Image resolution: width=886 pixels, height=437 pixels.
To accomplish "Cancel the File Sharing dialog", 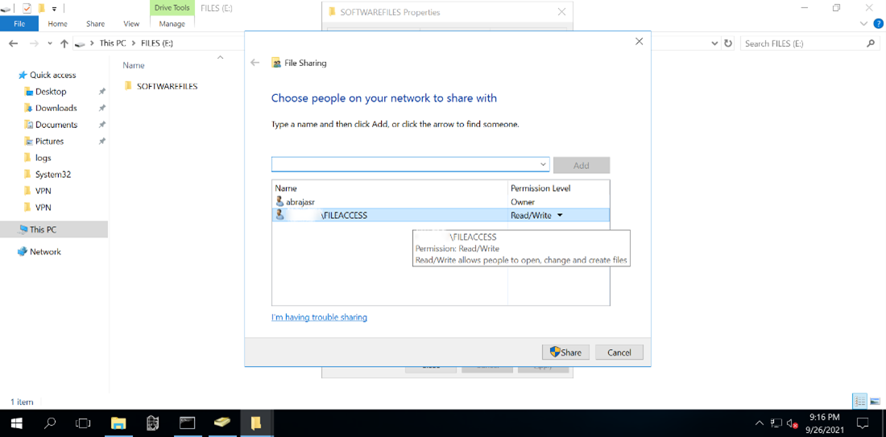I will pyautogui.click(x=619, y=352).
